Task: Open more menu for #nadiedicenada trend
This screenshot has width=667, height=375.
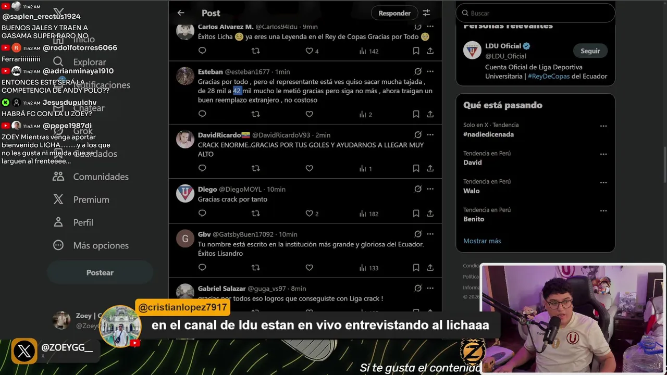Action: coord(603,126)
